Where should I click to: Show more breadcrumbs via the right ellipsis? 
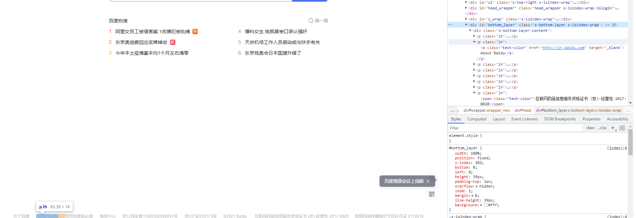click(x=628, y=110)
